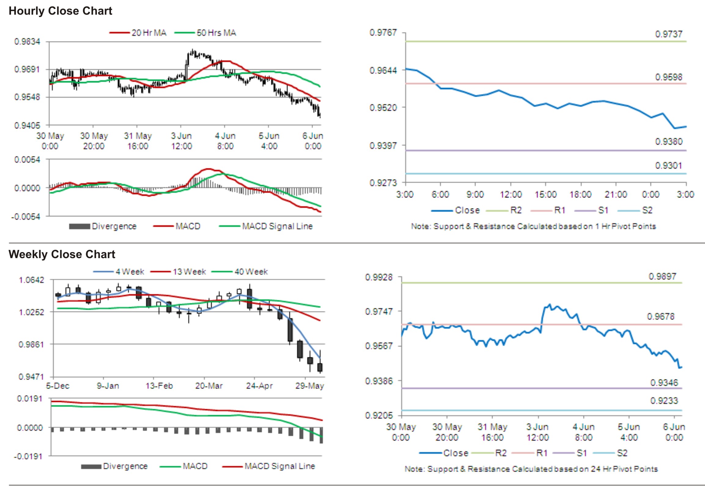705x486 pixels.
Task: Click the 0.9471 axis value on the weekly chart
Action: (31, 377)
